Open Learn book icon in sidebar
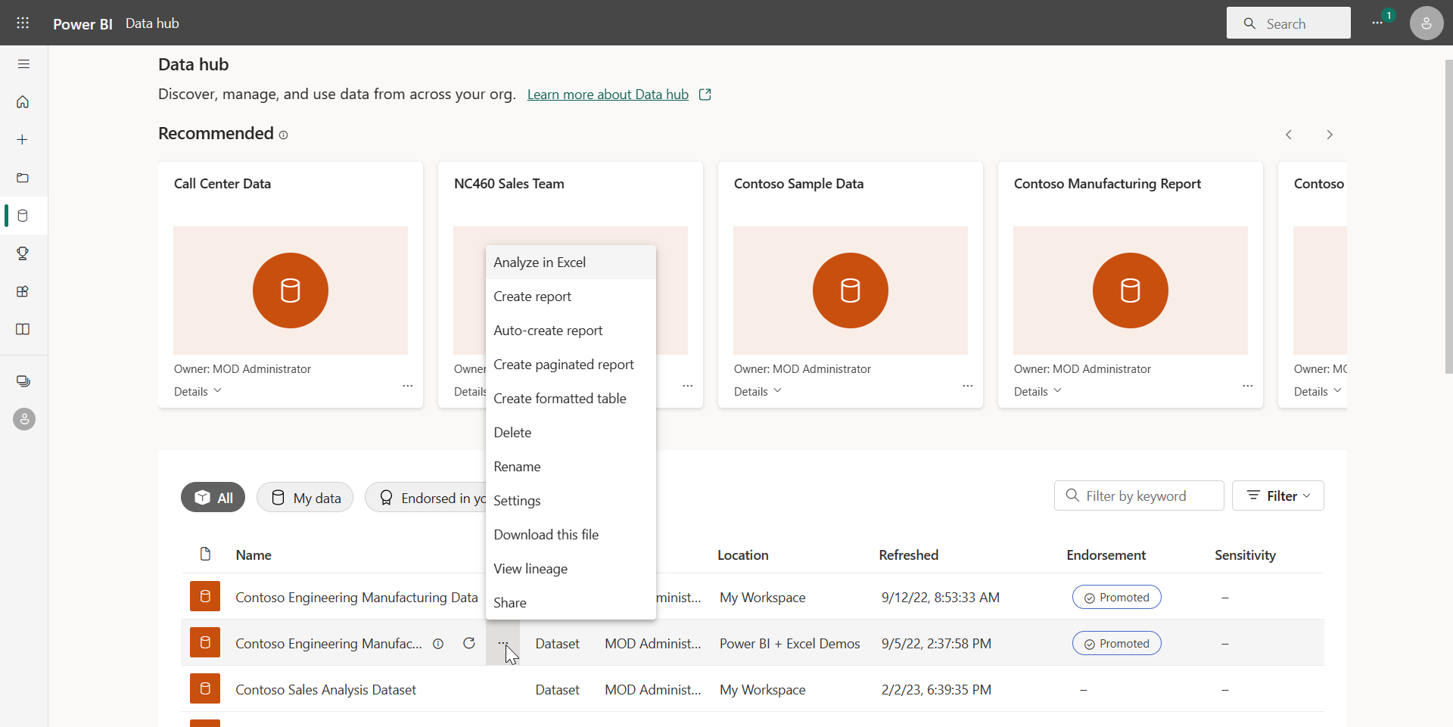Screen dimensions: 1453x727 click(23, 329)
